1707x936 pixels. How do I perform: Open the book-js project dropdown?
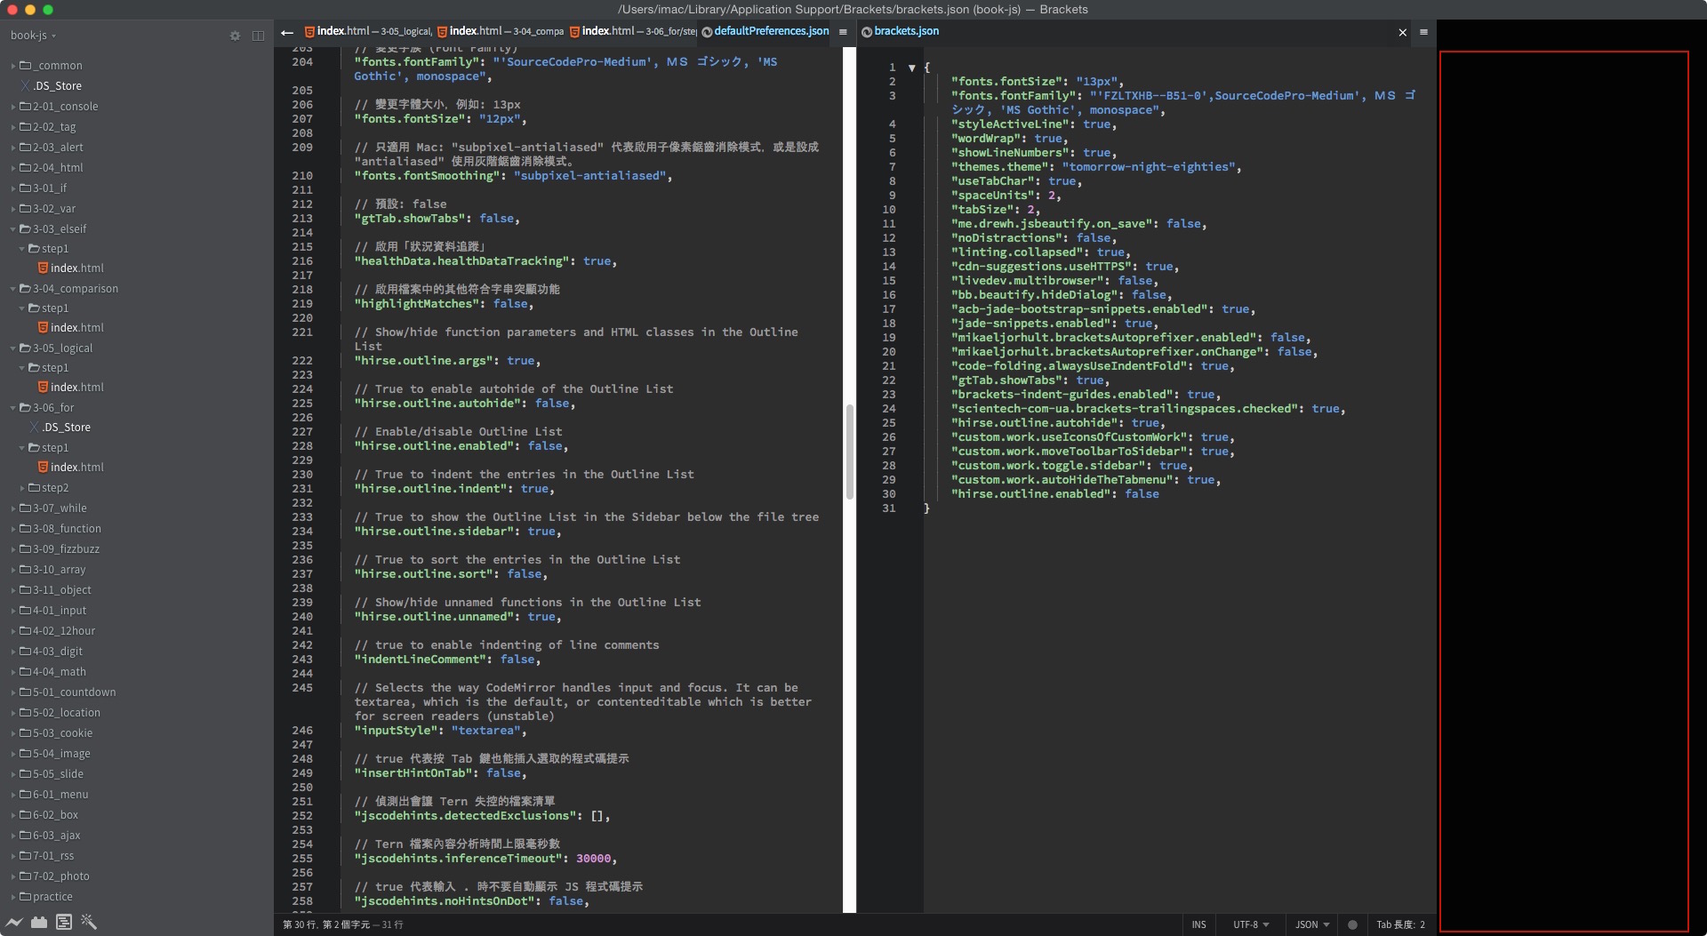point(33,36)
